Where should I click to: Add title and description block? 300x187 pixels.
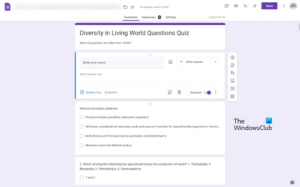(x=232, y=73)
